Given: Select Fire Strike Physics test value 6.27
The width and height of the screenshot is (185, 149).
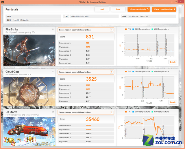Looking at the screenshot, I should [x=88, y=59].
